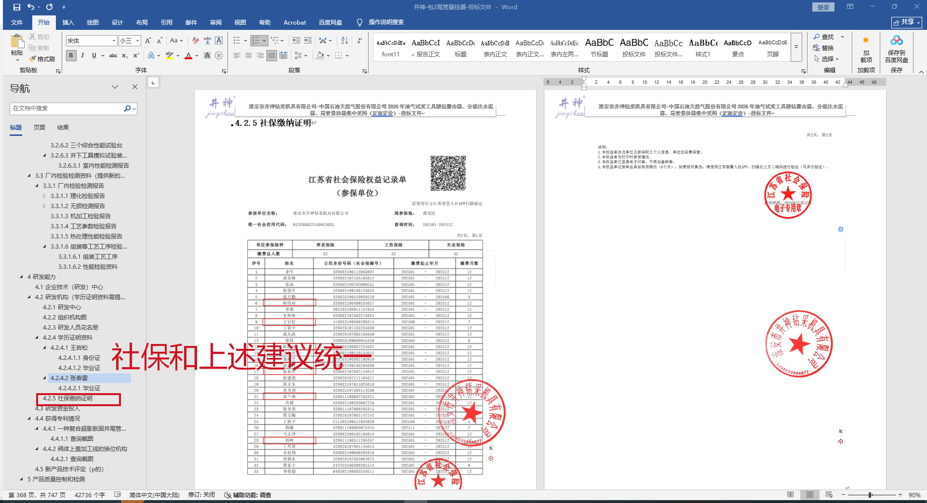Switch navigation pane to 页面 tab
The height and width of the screenshot is (503, 927).
40,127
